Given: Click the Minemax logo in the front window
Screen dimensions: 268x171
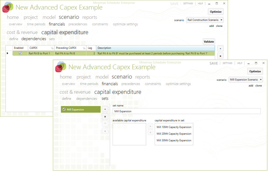Looking at the screenshot, I should (61, 67).
